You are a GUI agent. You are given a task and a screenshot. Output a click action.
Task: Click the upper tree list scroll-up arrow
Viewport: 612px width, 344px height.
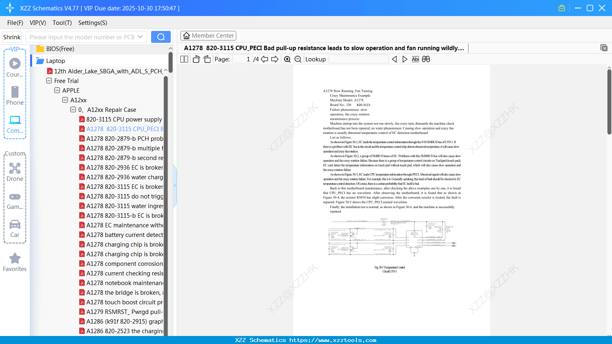pos(170,49)
